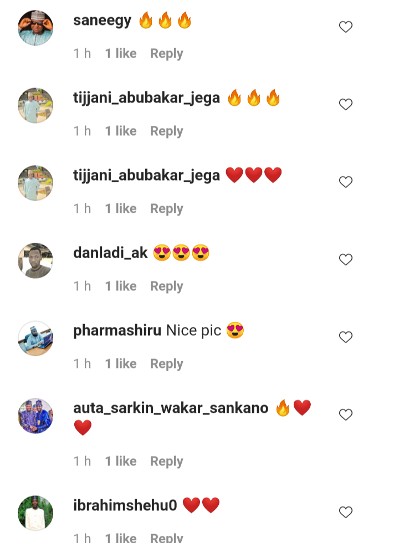Reply to saneegy's comment
Viewport: 399px width, 543px height.
[167, 54]
